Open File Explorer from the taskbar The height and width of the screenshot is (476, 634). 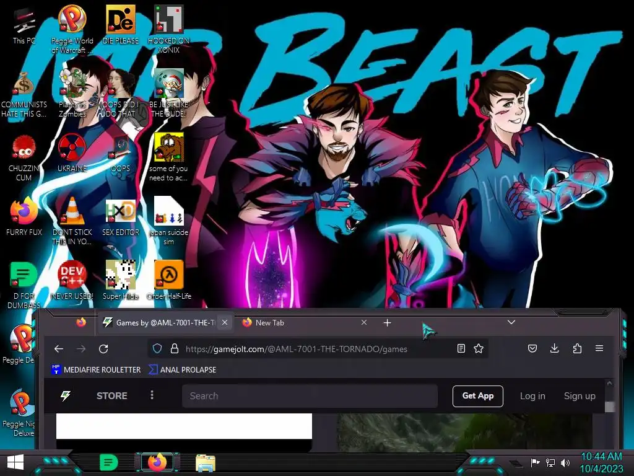(x=206, y=462)
